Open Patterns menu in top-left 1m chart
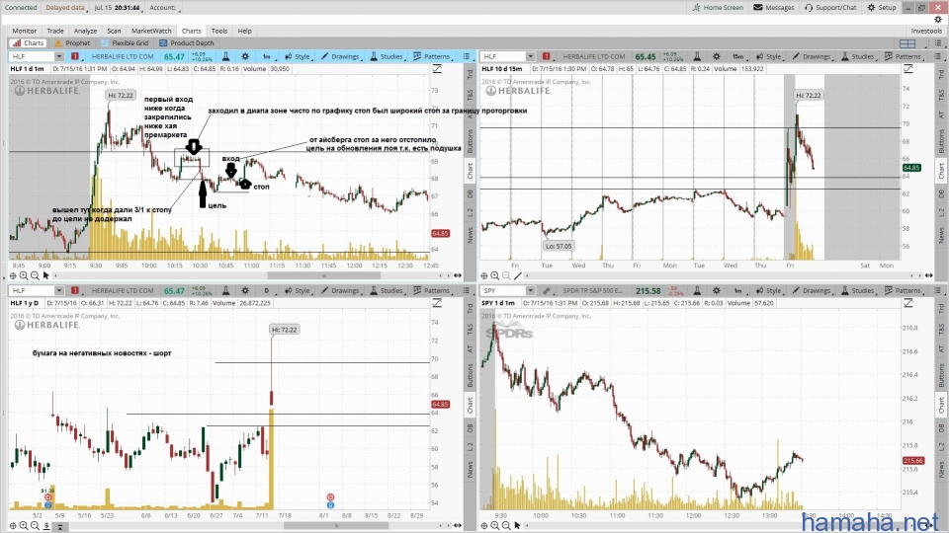Screen dimensions: 949x533 pos(432,56)
